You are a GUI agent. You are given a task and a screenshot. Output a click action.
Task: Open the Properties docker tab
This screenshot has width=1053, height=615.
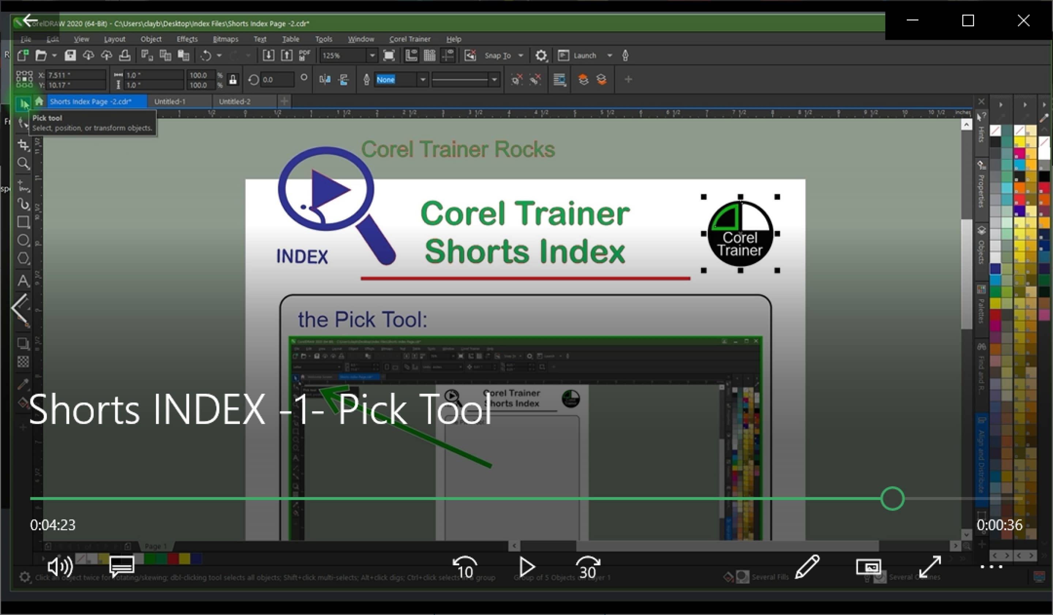tap(982, 185)
